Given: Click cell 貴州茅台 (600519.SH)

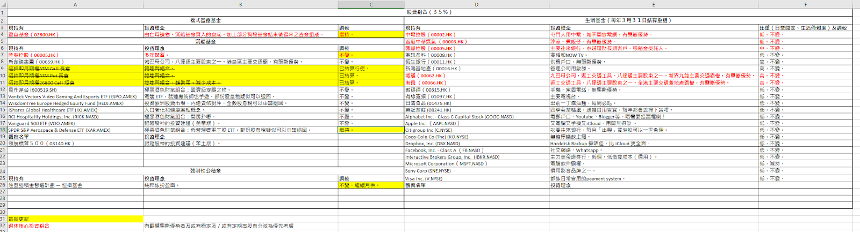Looking at the screenshot, I should click(x=75, y=89).
